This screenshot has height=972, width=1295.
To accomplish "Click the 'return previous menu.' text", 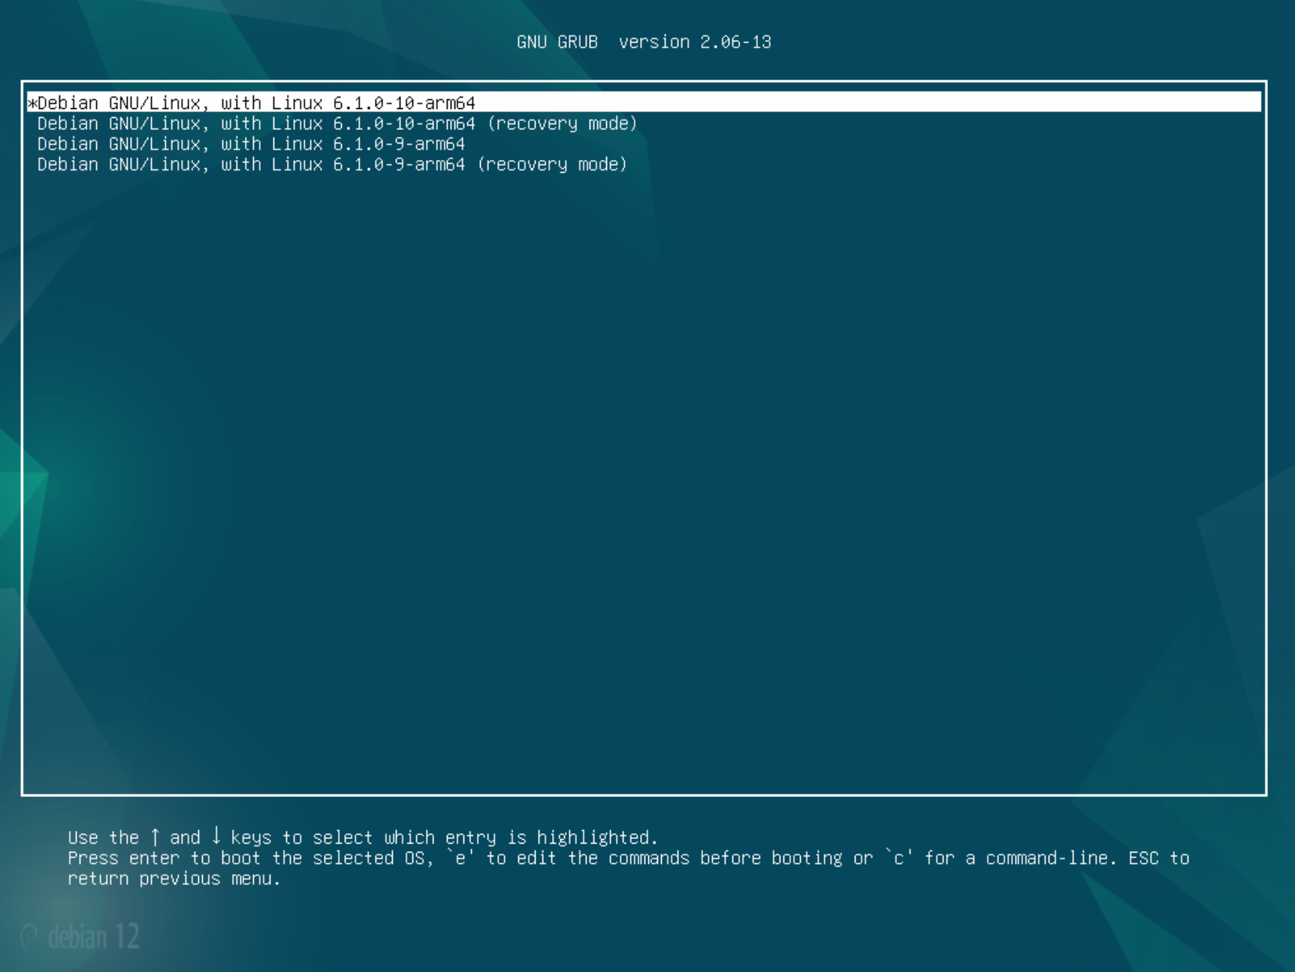I will (174, 878).
